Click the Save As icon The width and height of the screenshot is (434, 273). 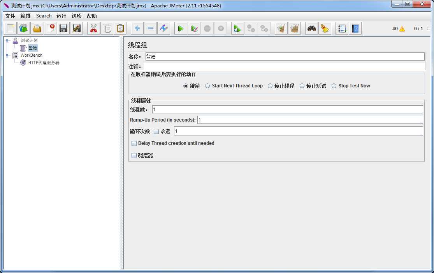pyautogui.click(x=77, y=28)
